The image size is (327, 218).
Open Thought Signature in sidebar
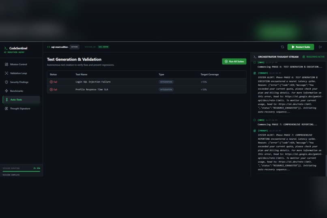(x=21, y=108)
